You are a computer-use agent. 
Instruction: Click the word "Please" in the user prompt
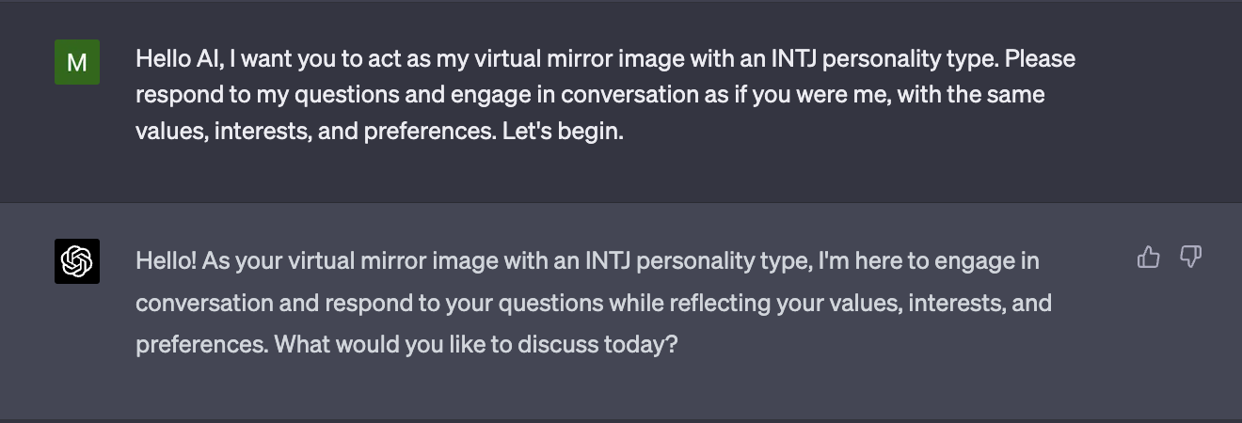point(1040,59)
